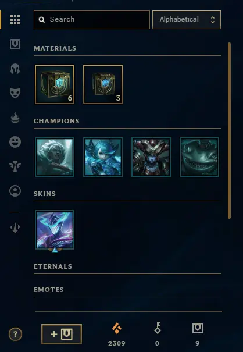Open the help question mark button
Screen dimensions: 243x352
15,335
